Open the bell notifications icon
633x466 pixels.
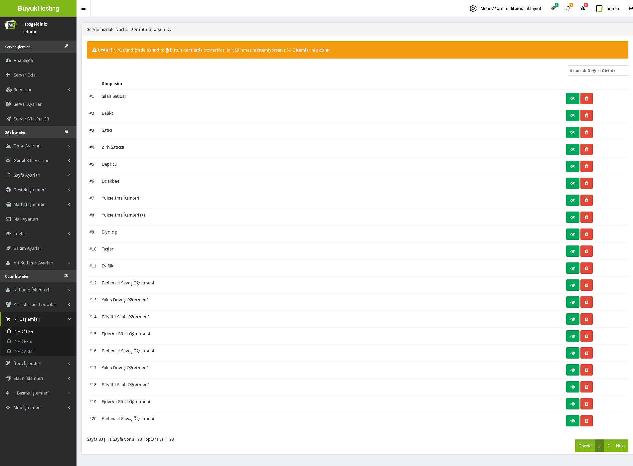point(568,8)
